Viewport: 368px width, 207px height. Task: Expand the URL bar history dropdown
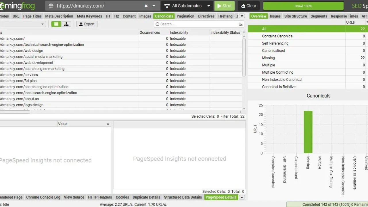[x=154, y=6]
